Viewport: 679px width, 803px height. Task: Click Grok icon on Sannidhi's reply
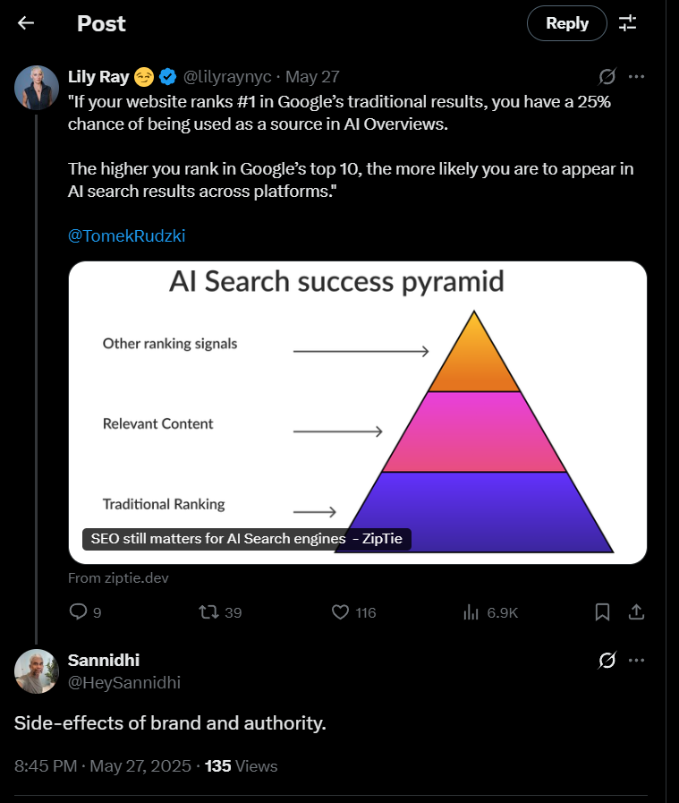point(607,660)
